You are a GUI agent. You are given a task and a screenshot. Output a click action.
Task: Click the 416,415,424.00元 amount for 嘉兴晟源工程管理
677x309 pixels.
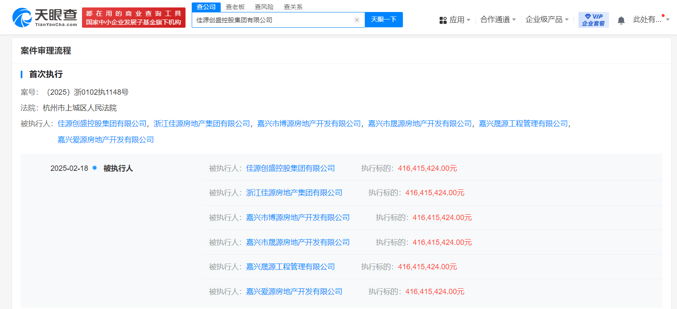[x=428, y=267]
